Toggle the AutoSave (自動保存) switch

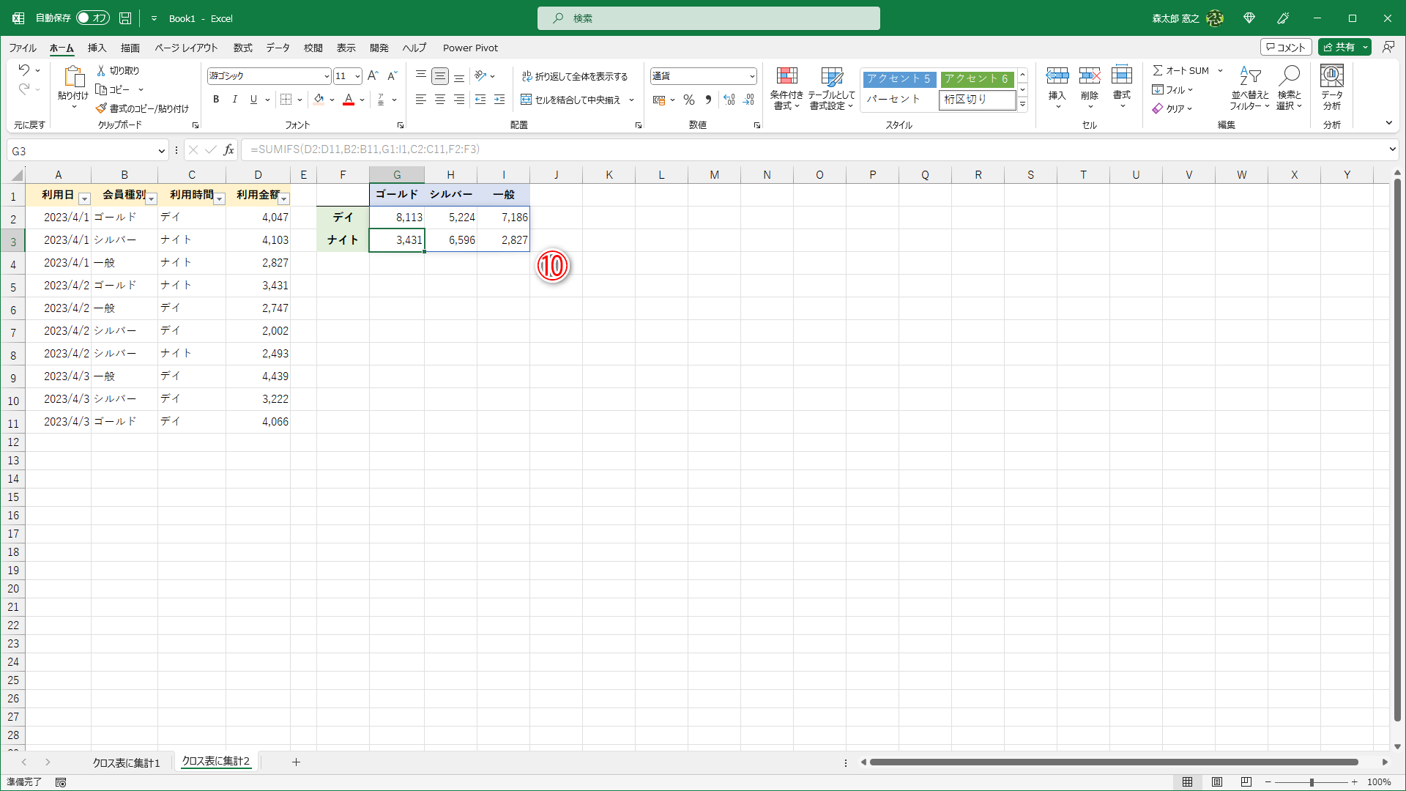tap(93, 18)
